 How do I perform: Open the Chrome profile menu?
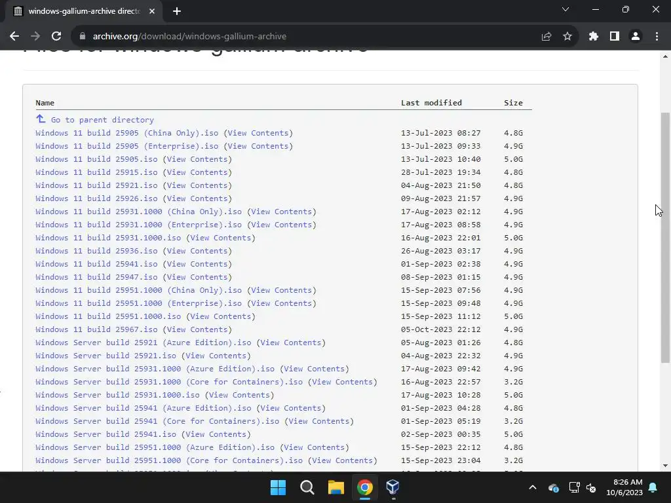[636, 37]
